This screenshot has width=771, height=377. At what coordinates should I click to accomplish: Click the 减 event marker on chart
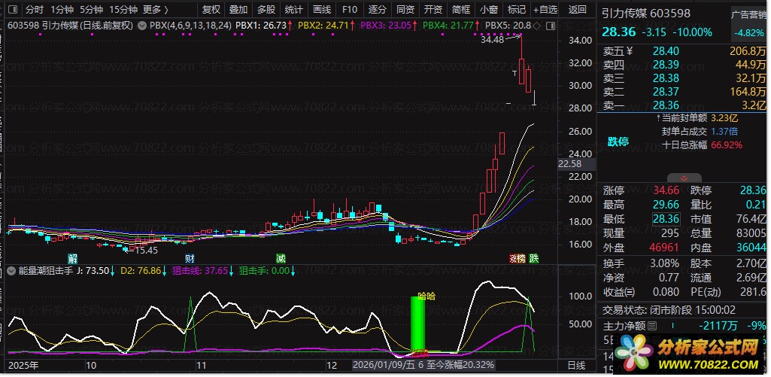(x=281, y=258)
